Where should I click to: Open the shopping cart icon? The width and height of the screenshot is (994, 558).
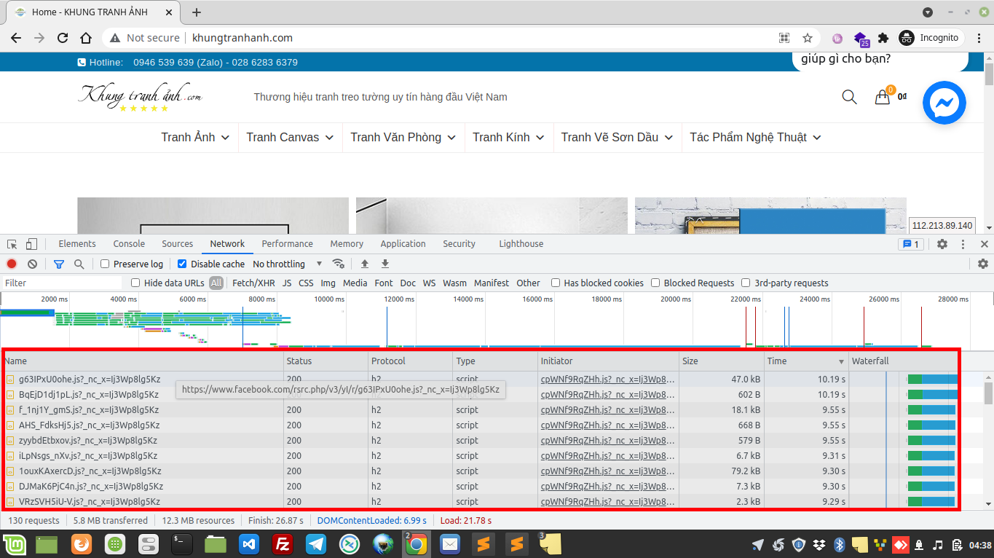(883, 97)
